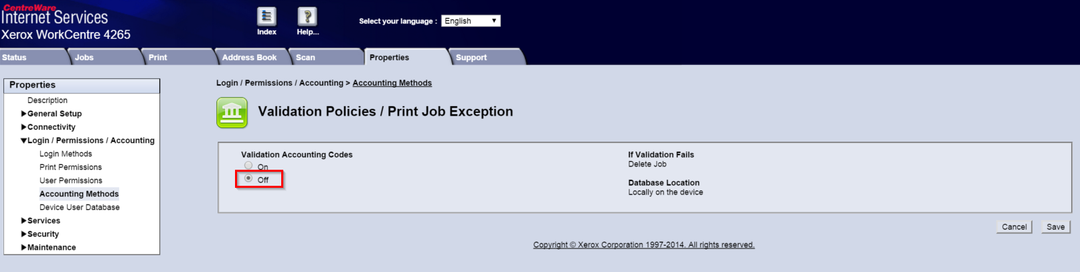The image size is (1080, 272).
Task: Click the Cancel button
Action: click(1014, 227)
